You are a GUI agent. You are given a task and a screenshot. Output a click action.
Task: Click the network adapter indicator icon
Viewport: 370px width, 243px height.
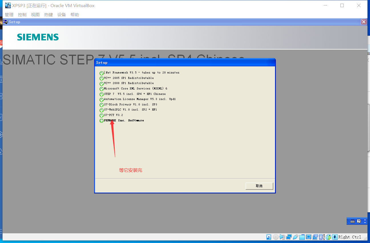pyautogui.click(x=289, y=237)
